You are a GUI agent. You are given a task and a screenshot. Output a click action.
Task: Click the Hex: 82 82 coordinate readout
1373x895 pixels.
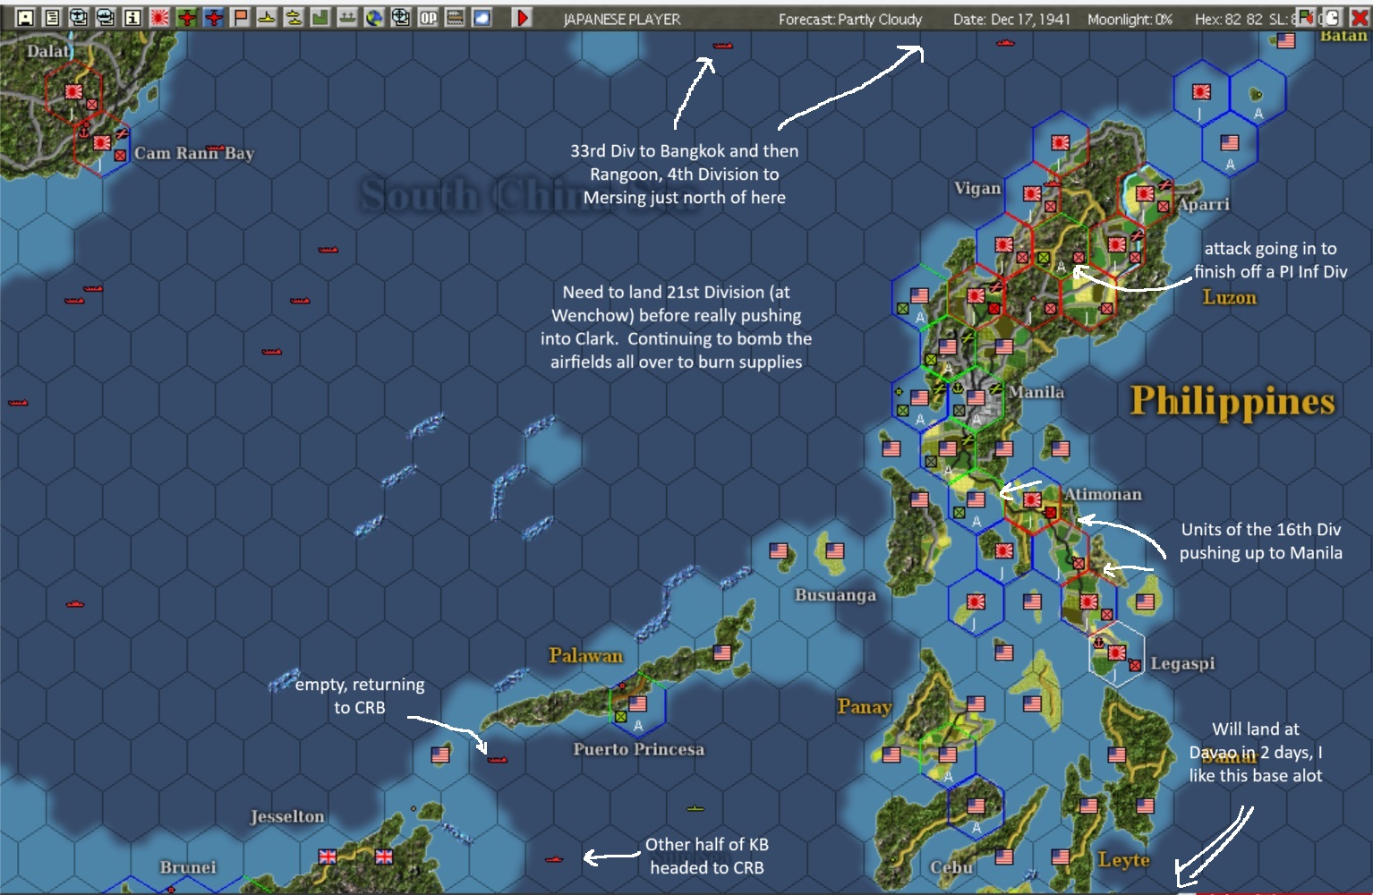(1229, 19)
